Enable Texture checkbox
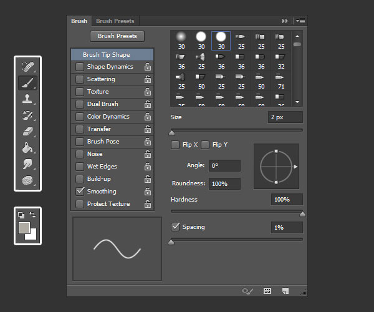 pos(80,92)
